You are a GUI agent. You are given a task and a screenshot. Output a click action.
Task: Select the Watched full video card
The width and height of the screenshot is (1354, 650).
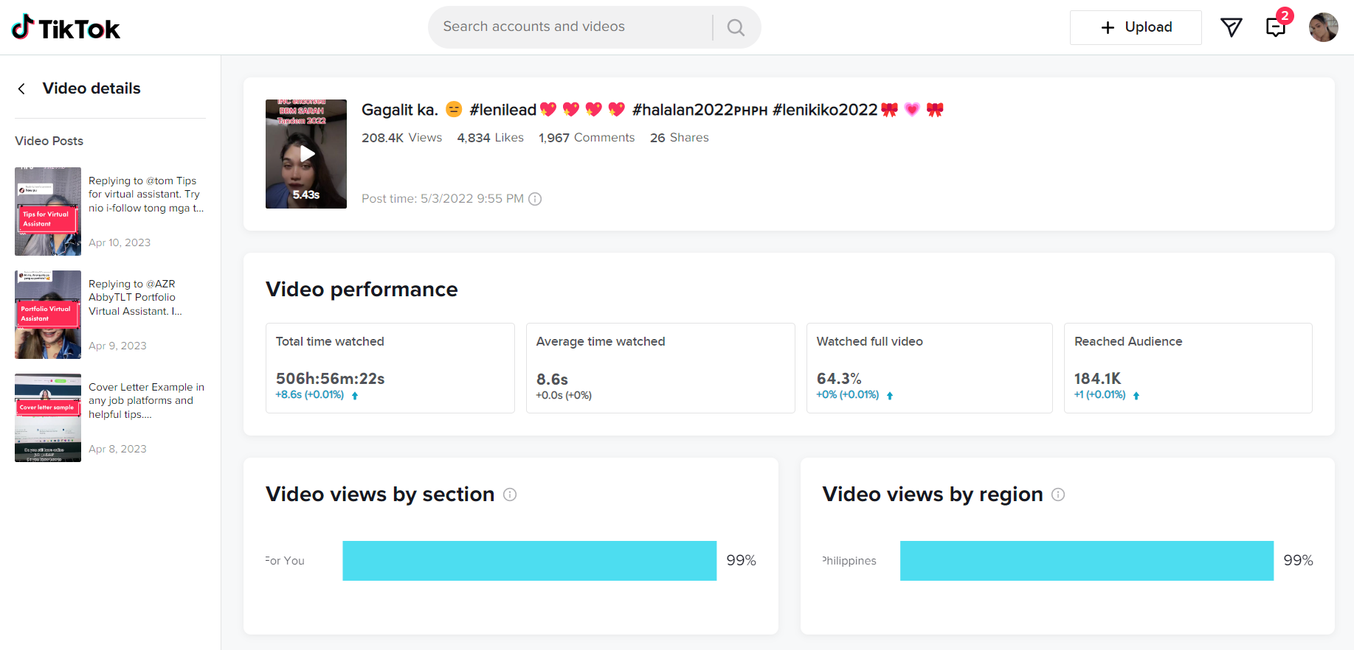coord(929,368)
